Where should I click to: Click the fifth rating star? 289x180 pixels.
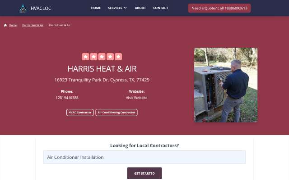point(118,57)
